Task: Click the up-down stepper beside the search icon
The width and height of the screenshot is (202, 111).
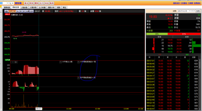Action: (13, 3)
